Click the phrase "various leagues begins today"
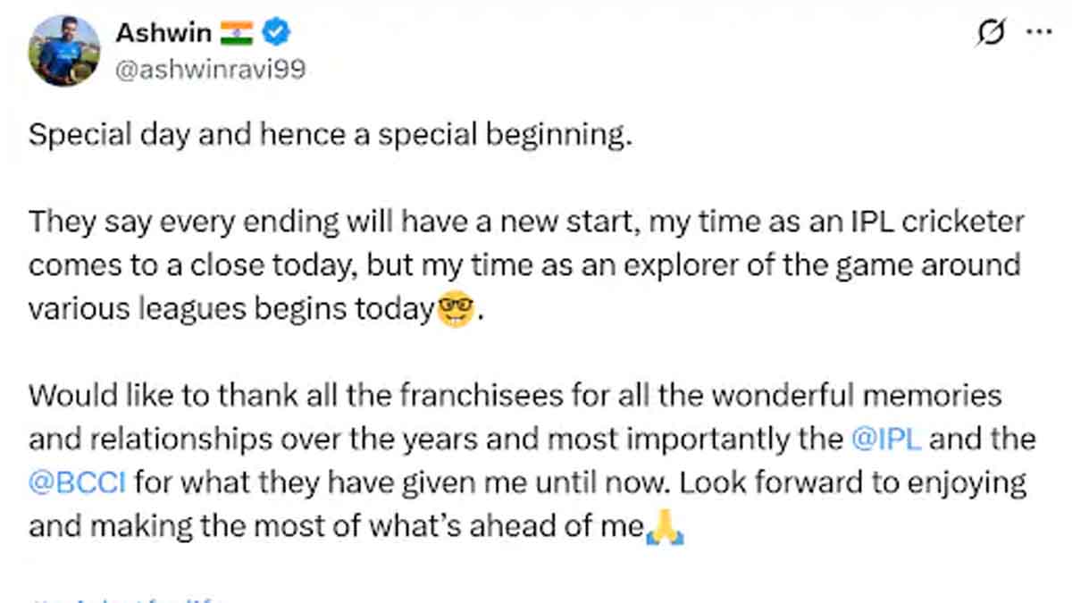This screenshot has width=1072, height=603. (230, 309)
